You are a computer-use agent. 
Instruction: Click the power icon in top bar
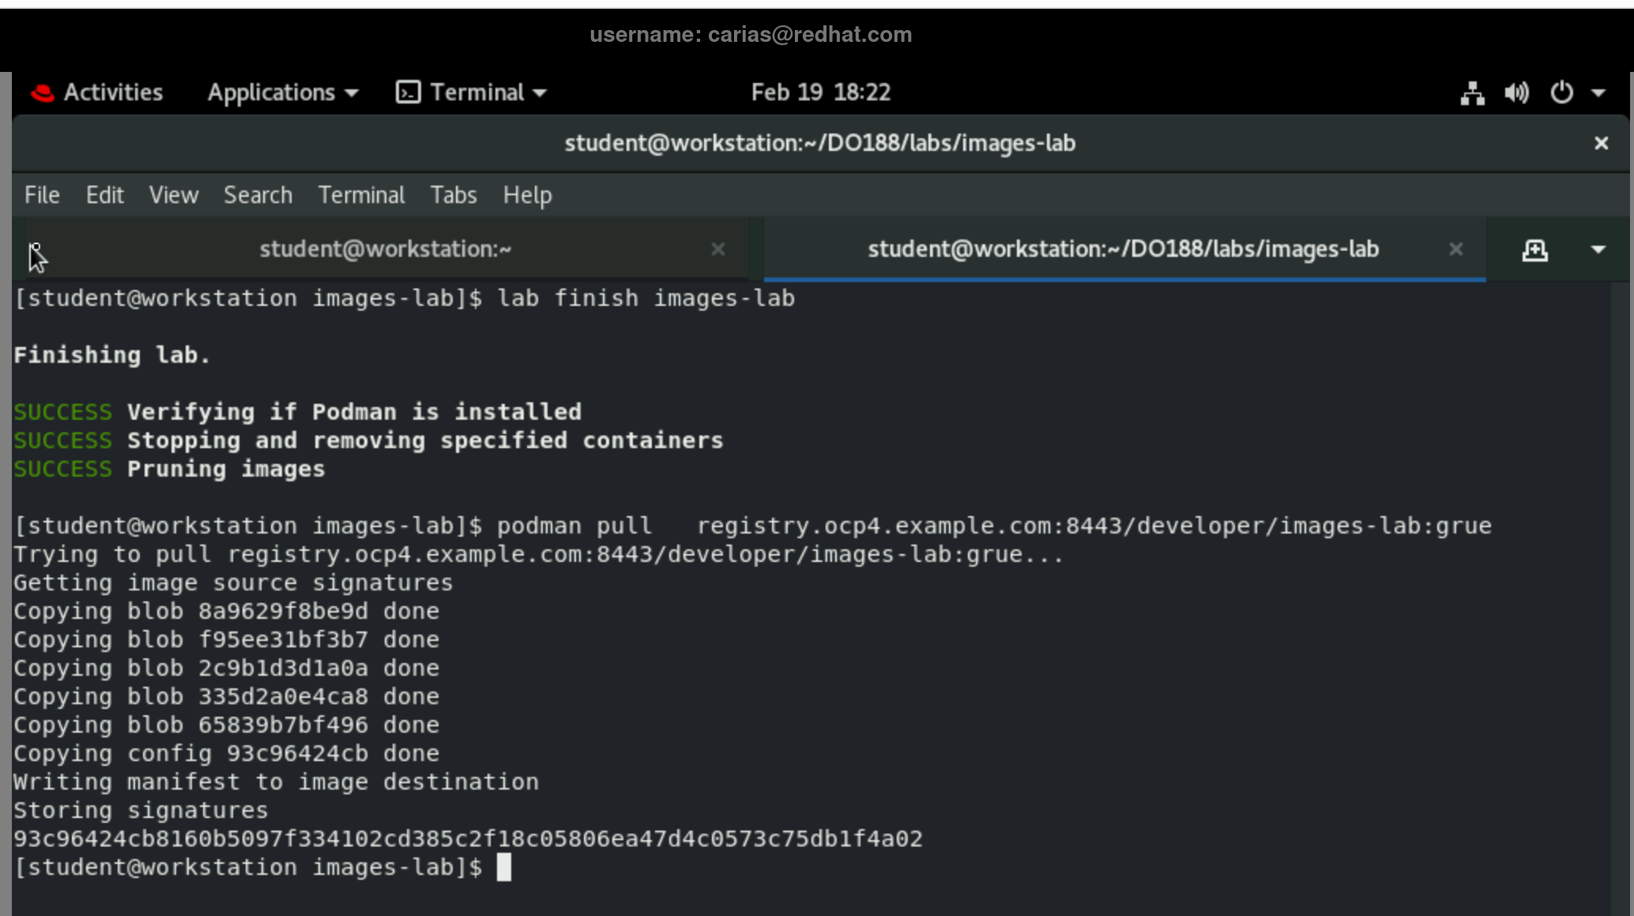(x=1561, y=93)
